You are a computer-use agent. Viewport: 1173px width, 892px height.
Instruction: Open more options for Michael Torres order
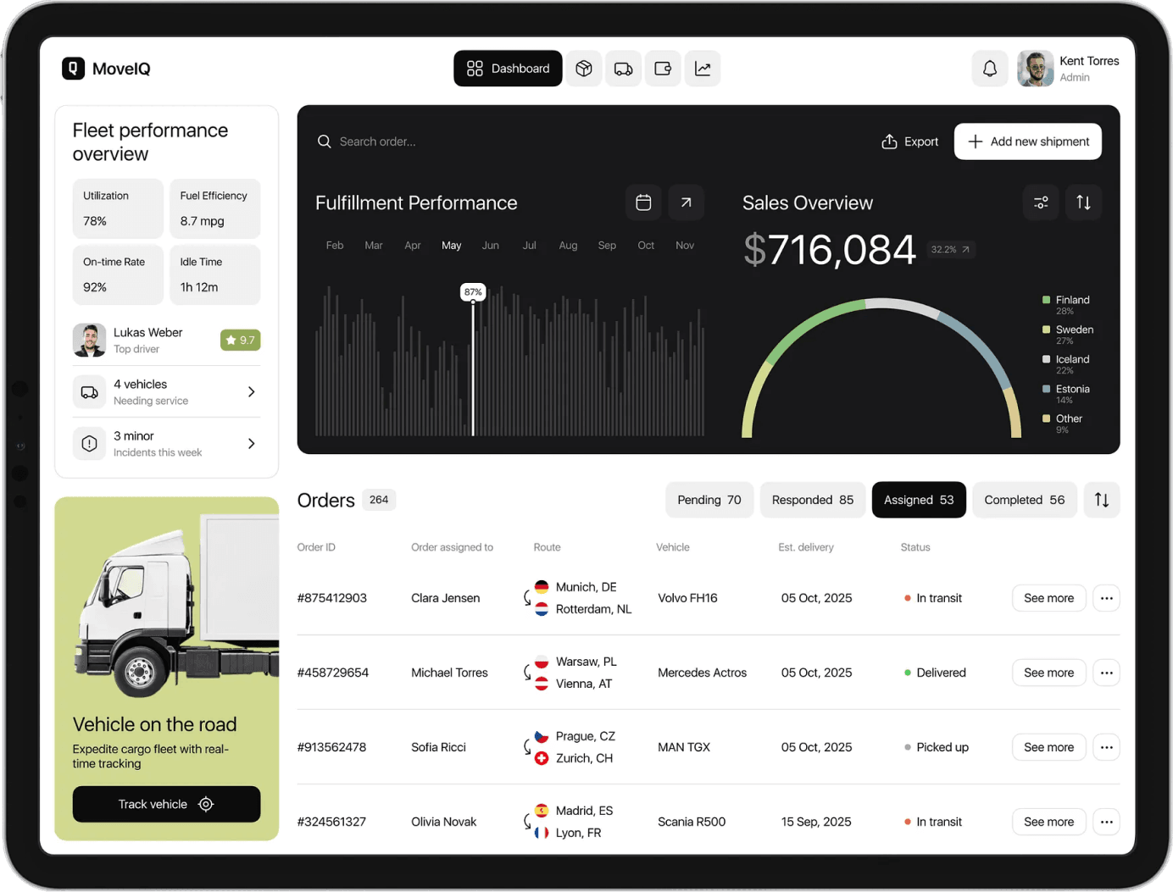click(1106, 673)
